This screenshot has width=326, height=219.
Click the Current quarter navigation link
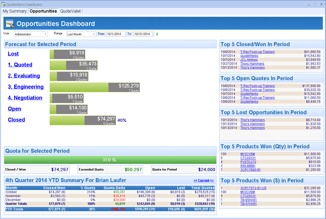pos(204,180)
